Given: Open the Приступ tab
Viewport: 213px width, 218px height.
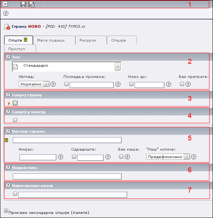Looking at the screenshot, I should (20, 49).
